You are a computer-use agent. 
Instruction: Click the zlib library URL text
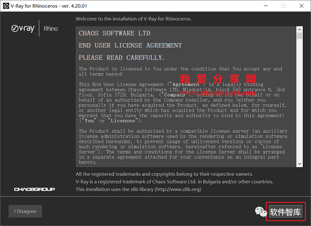(178, 189)
